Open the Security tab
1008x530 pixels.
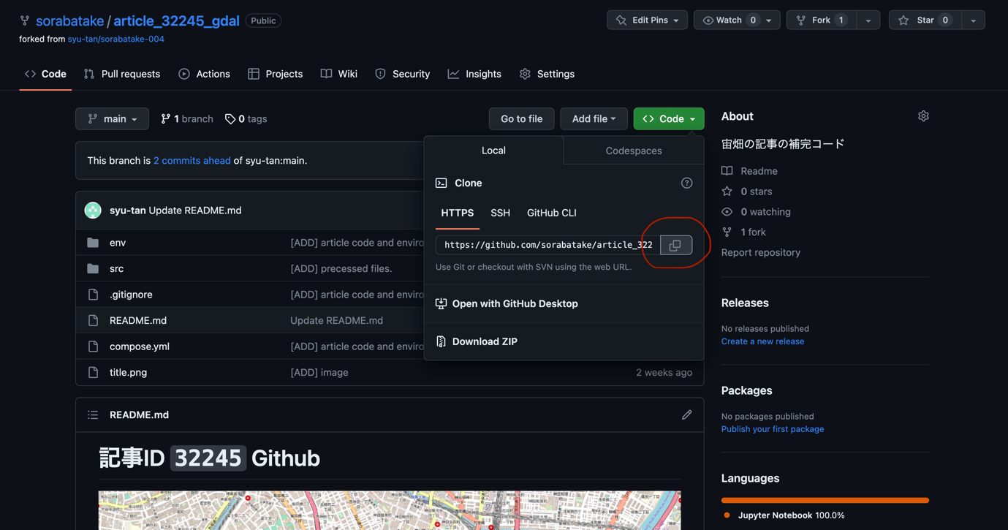pos(403,74)
